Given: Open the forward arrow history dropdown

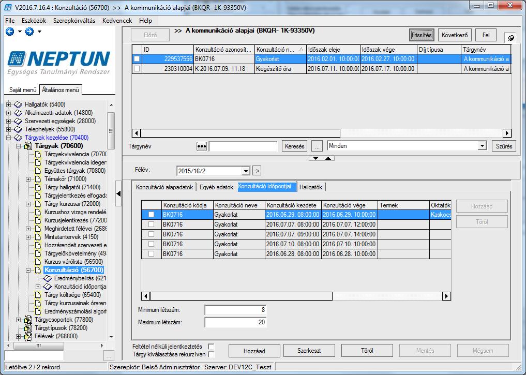Looking at the screenshot, I should pos(40,32).
